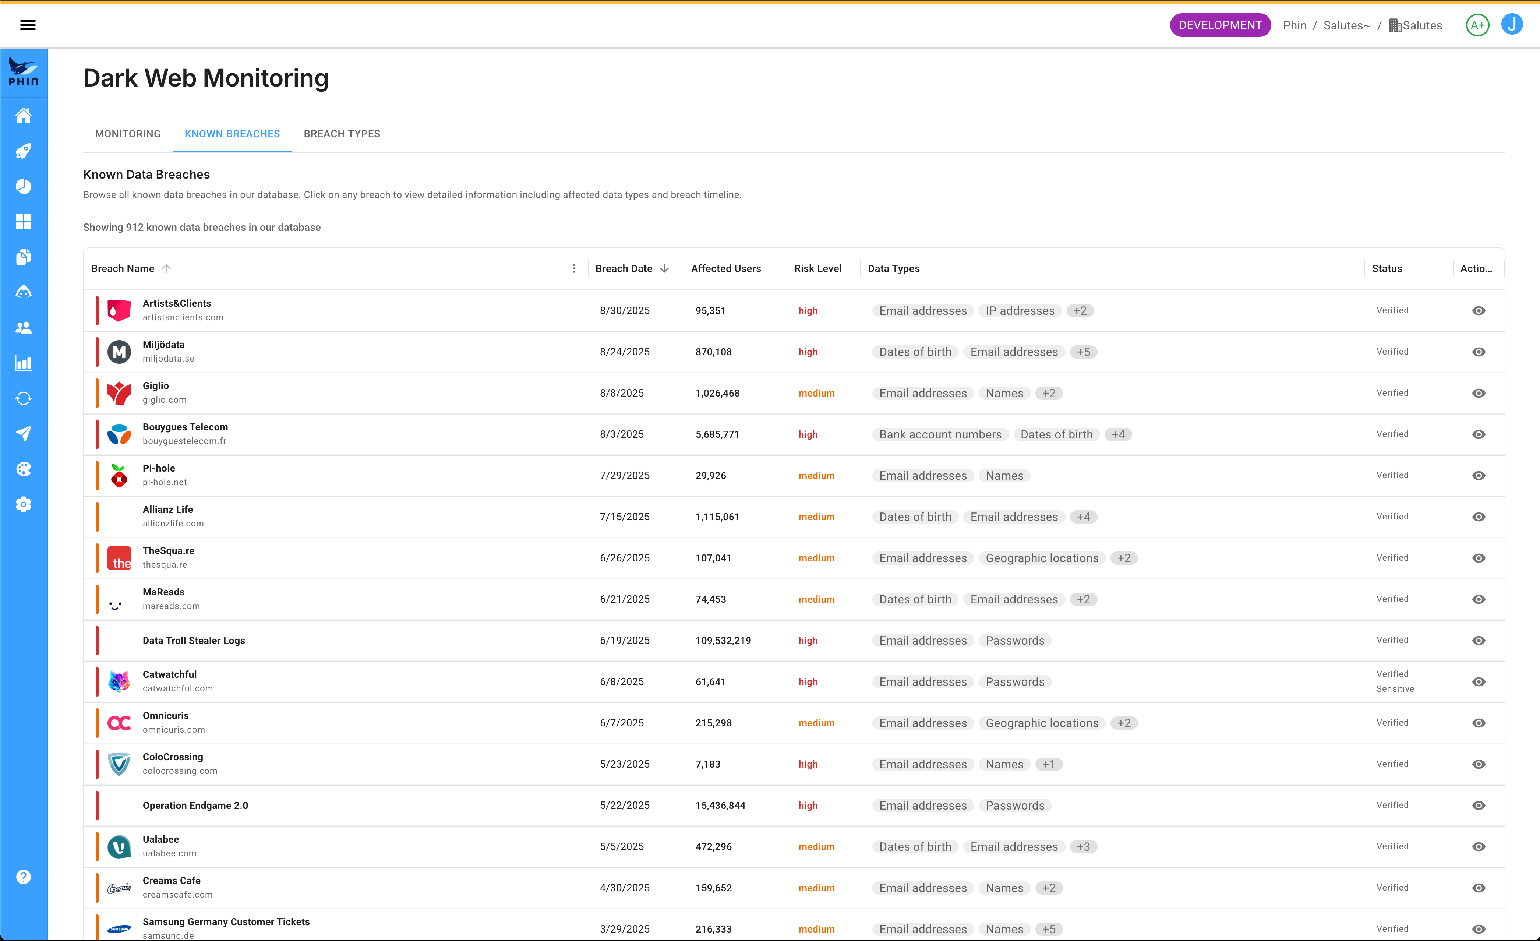Click eye icon for Pi-hole row
1540x941 pixels.
pyautogui.click(x=1478, y=476)
